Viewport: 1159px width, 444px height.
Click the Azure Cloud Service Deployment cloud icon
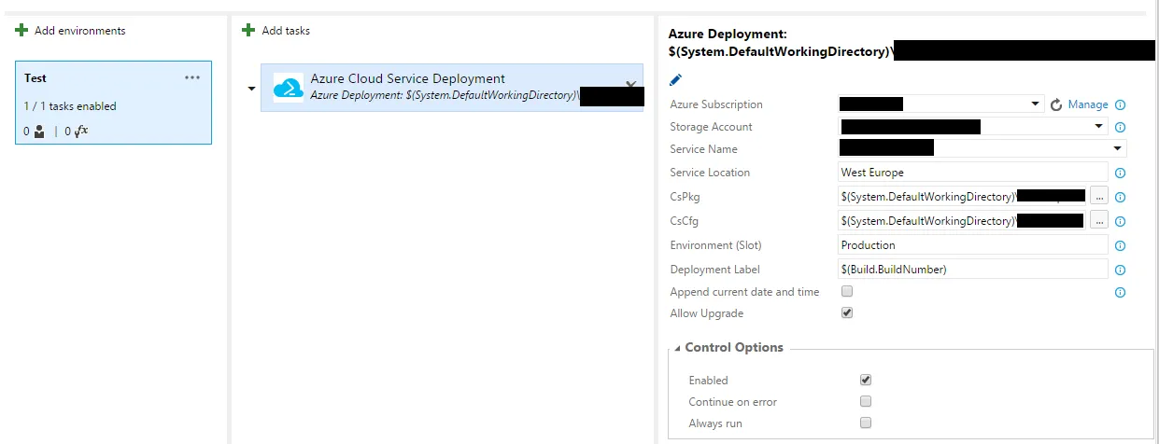pyautogui.click(x=288, y=88)
